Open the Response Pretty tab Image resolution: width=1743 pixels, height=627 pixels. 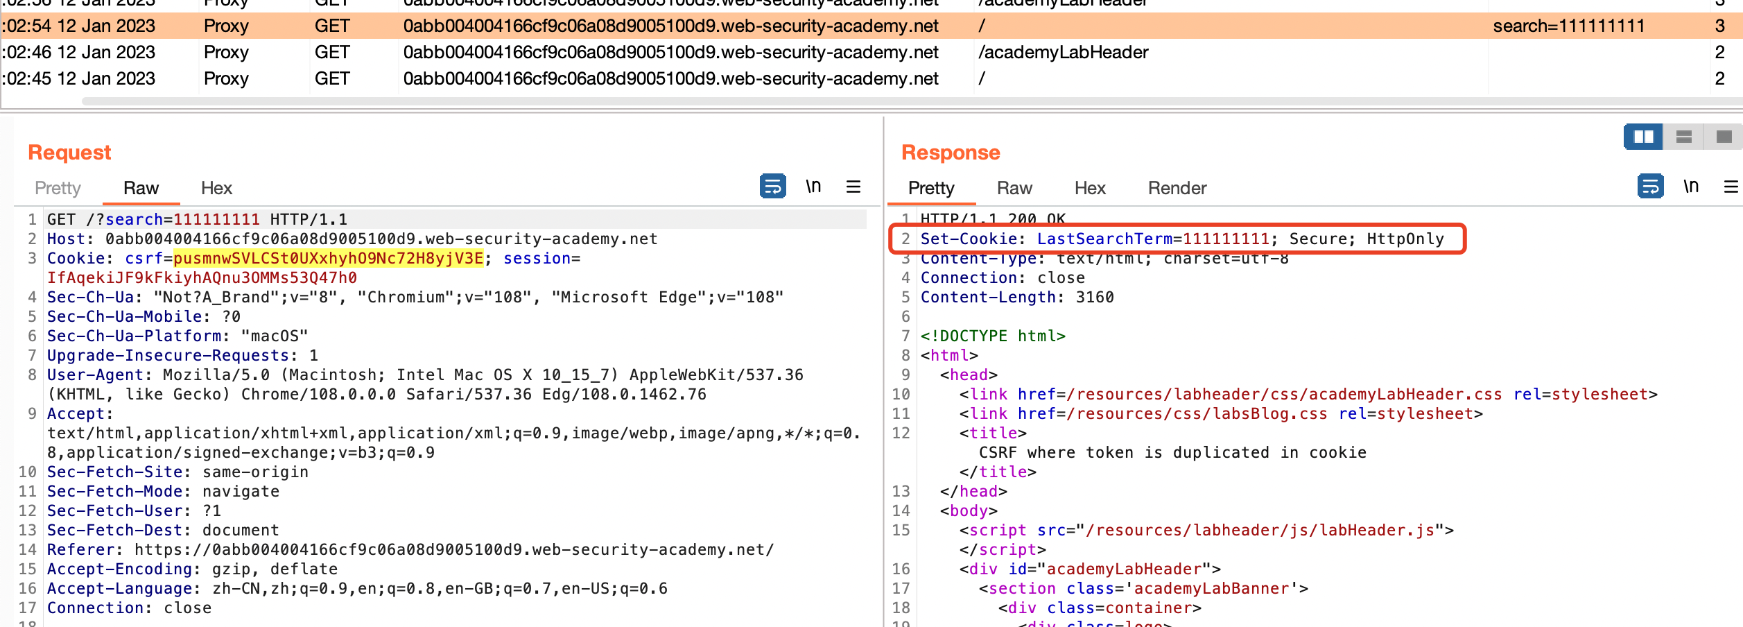point(931,188)
